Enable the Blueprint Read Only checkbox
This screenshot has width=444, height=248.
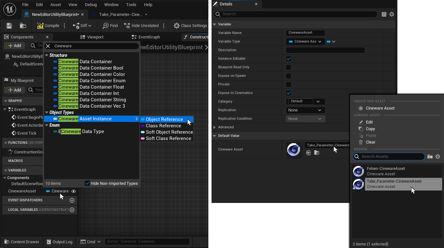(289, 67)
